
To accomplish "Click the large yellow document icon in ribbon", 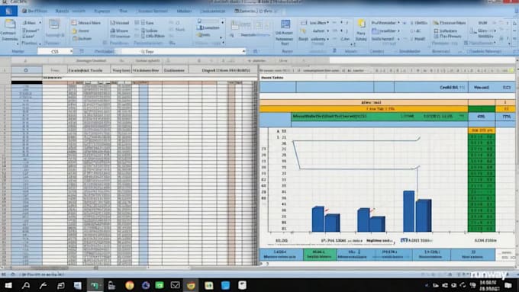I will pyautogui.click(x=361, y=24).
